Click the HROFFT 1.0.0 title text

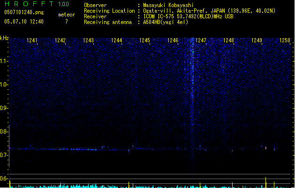[37, 4]
